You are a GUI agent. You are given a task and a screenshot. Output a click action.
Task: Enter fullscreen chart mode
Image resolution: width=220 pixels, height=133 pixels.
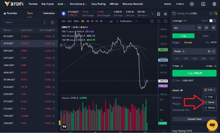pyautogui.click(x=159, y=21)
